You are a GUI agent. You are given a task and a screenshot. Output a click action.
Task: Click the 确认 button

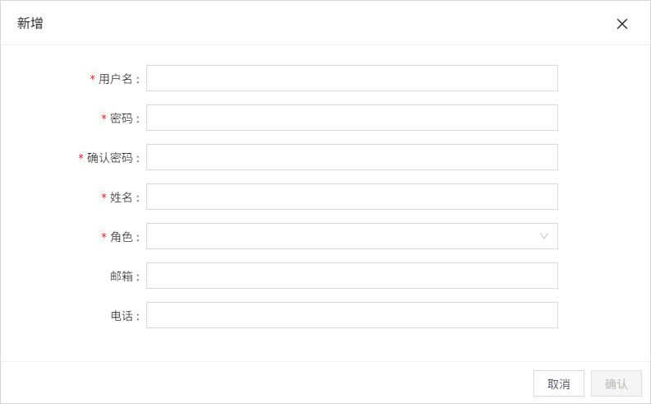pos(616,383)
